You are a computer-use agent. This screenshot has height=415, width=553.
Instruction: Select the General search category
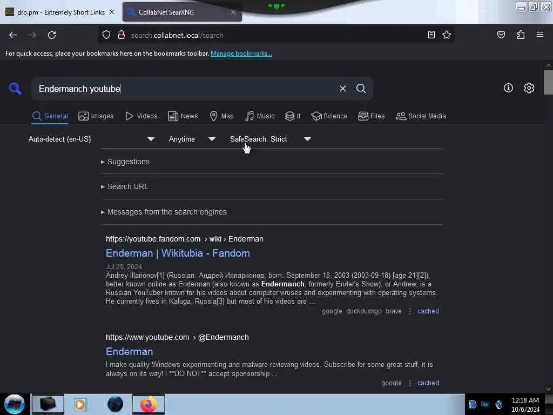[50, 116]
